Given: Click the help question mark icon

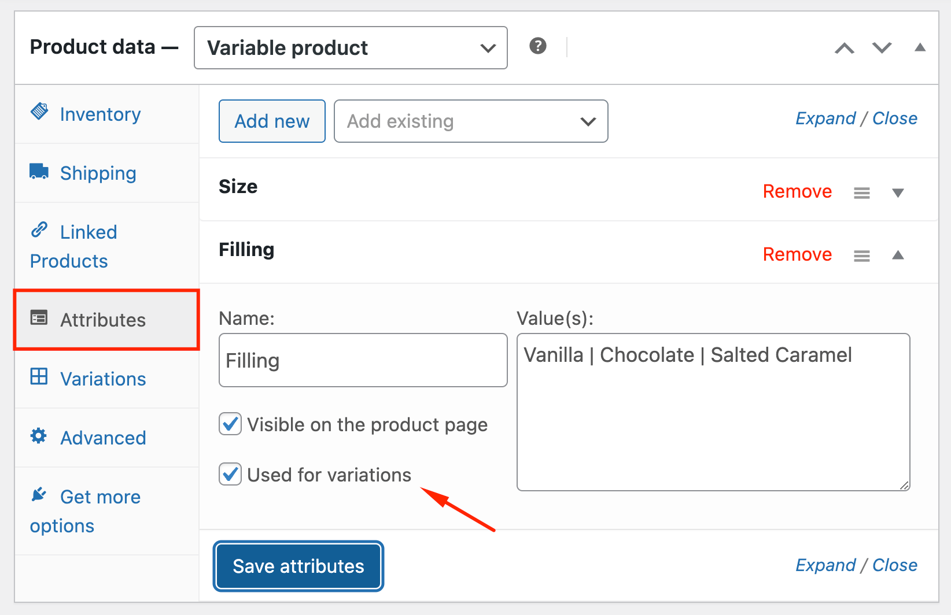Looking at the screenshot, I should point(538,46).
